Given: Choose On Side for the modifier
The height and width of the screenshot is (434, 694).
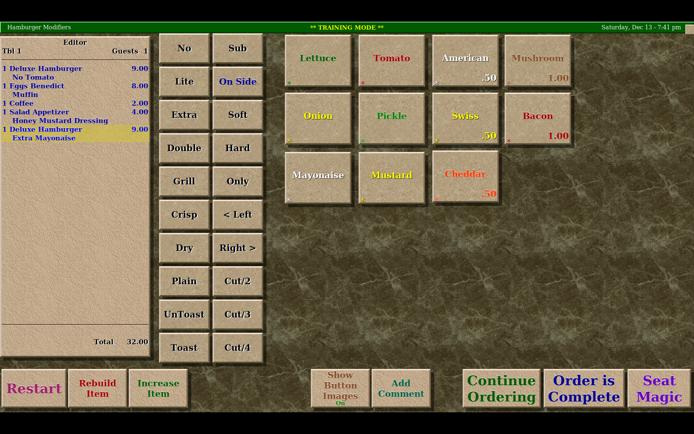Looking at the screenshot, I should (237, 81).
